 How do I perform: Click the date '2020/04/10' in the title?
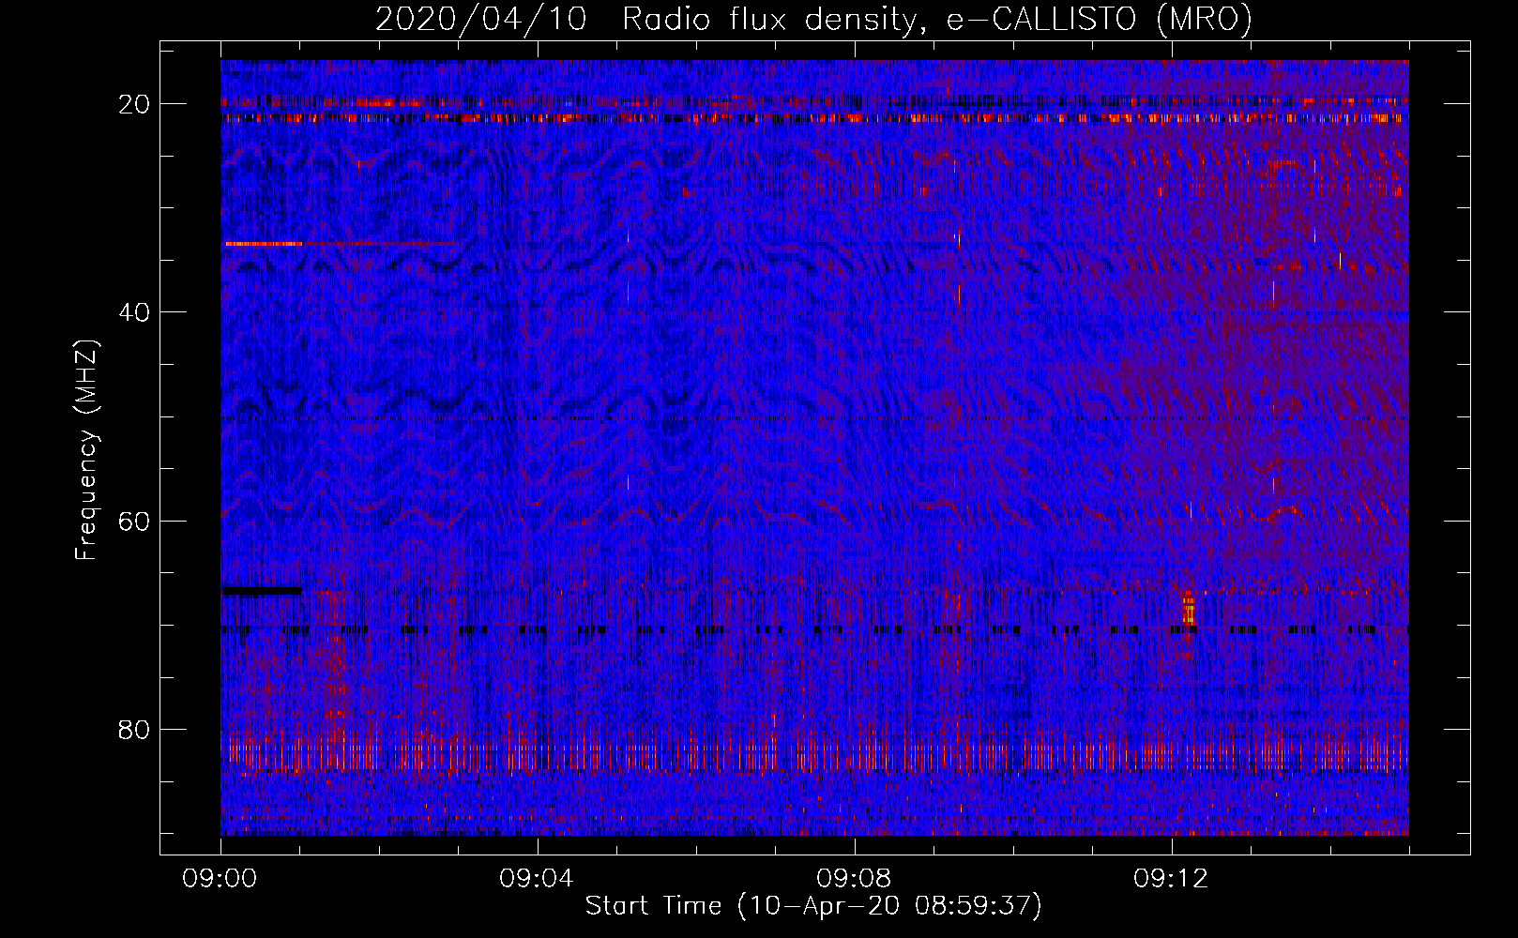(x=480, y=20)
